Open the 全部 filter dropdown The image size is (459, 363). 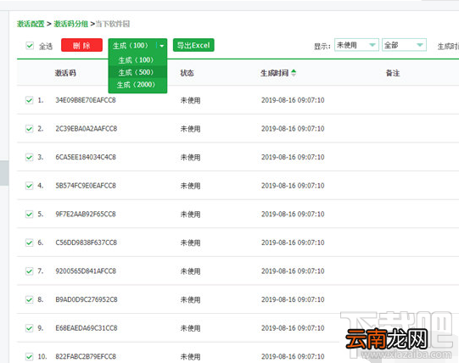tap(404, 45)
